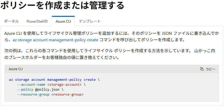
Task: Click the <resource-group> placeholder in the code
Action: [x=67, y=94]
